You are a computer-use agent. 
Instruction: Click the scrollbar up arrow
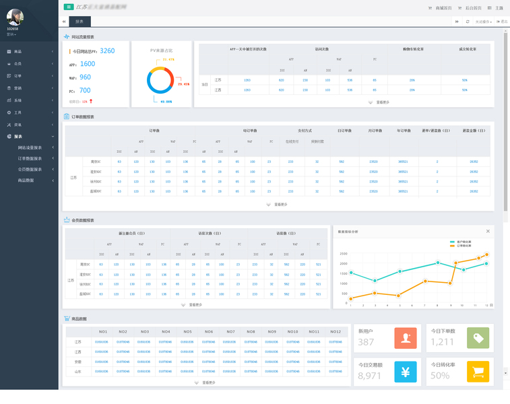click(x=505, y=30)
